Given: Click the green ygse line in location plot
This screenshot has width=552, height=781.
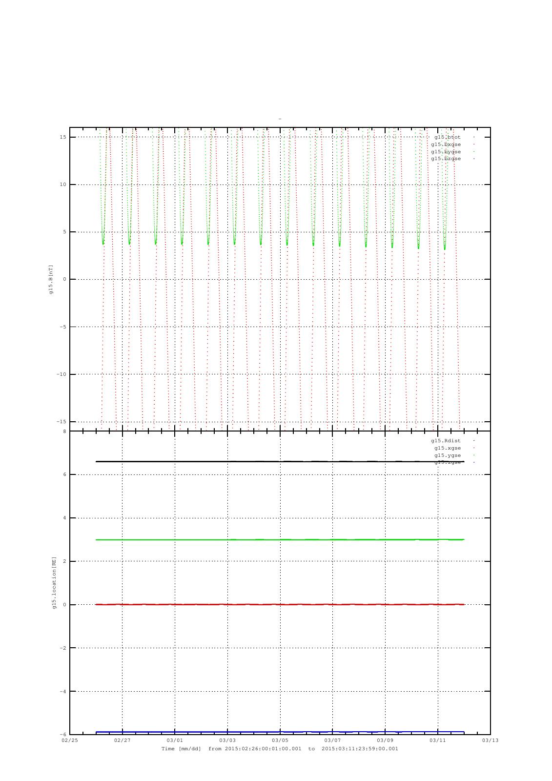Looking at the screenshot, I should pos(280,539).
